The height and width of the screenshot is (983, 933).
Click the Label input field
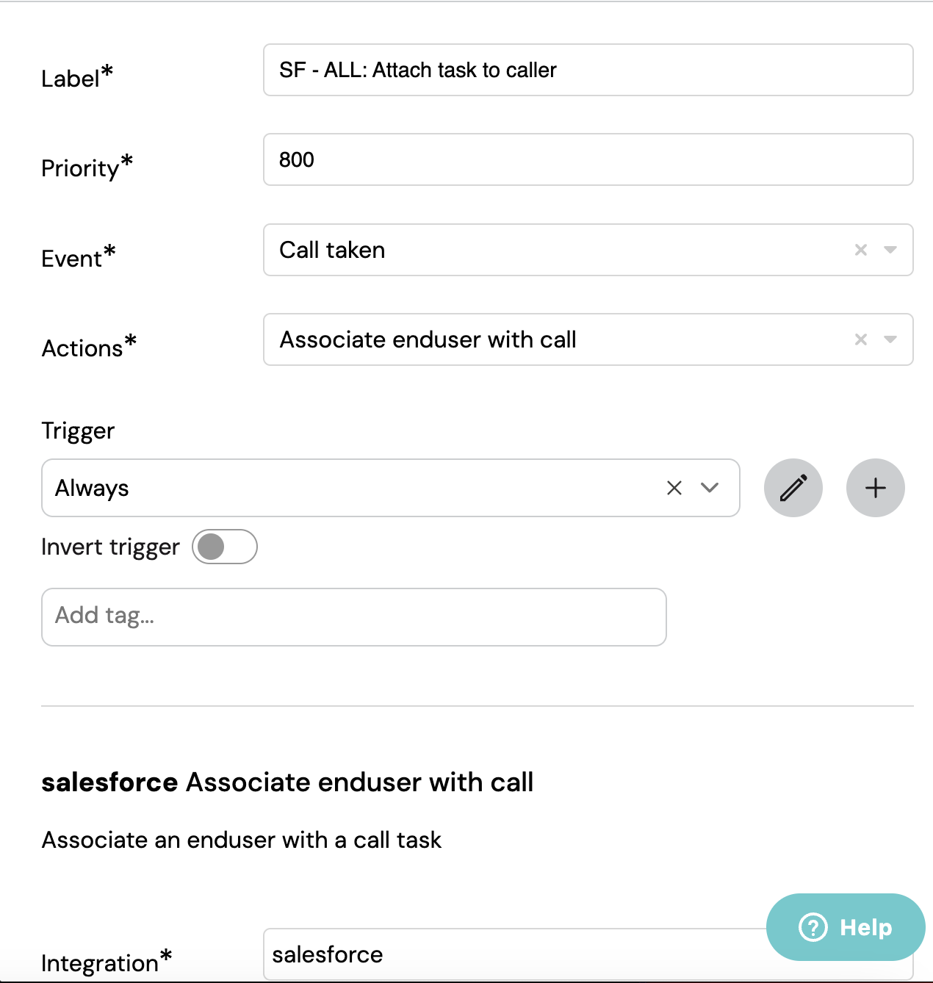pyautogui.click(x=588, y=70)
